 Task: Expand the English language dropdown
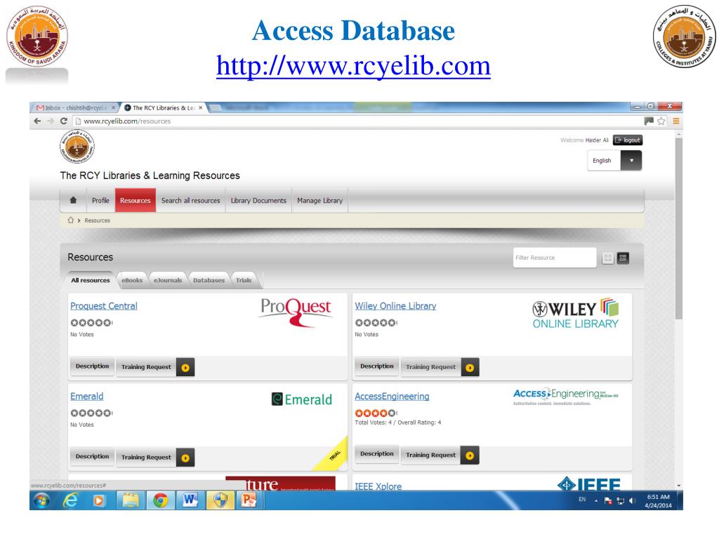pos(631,161)
